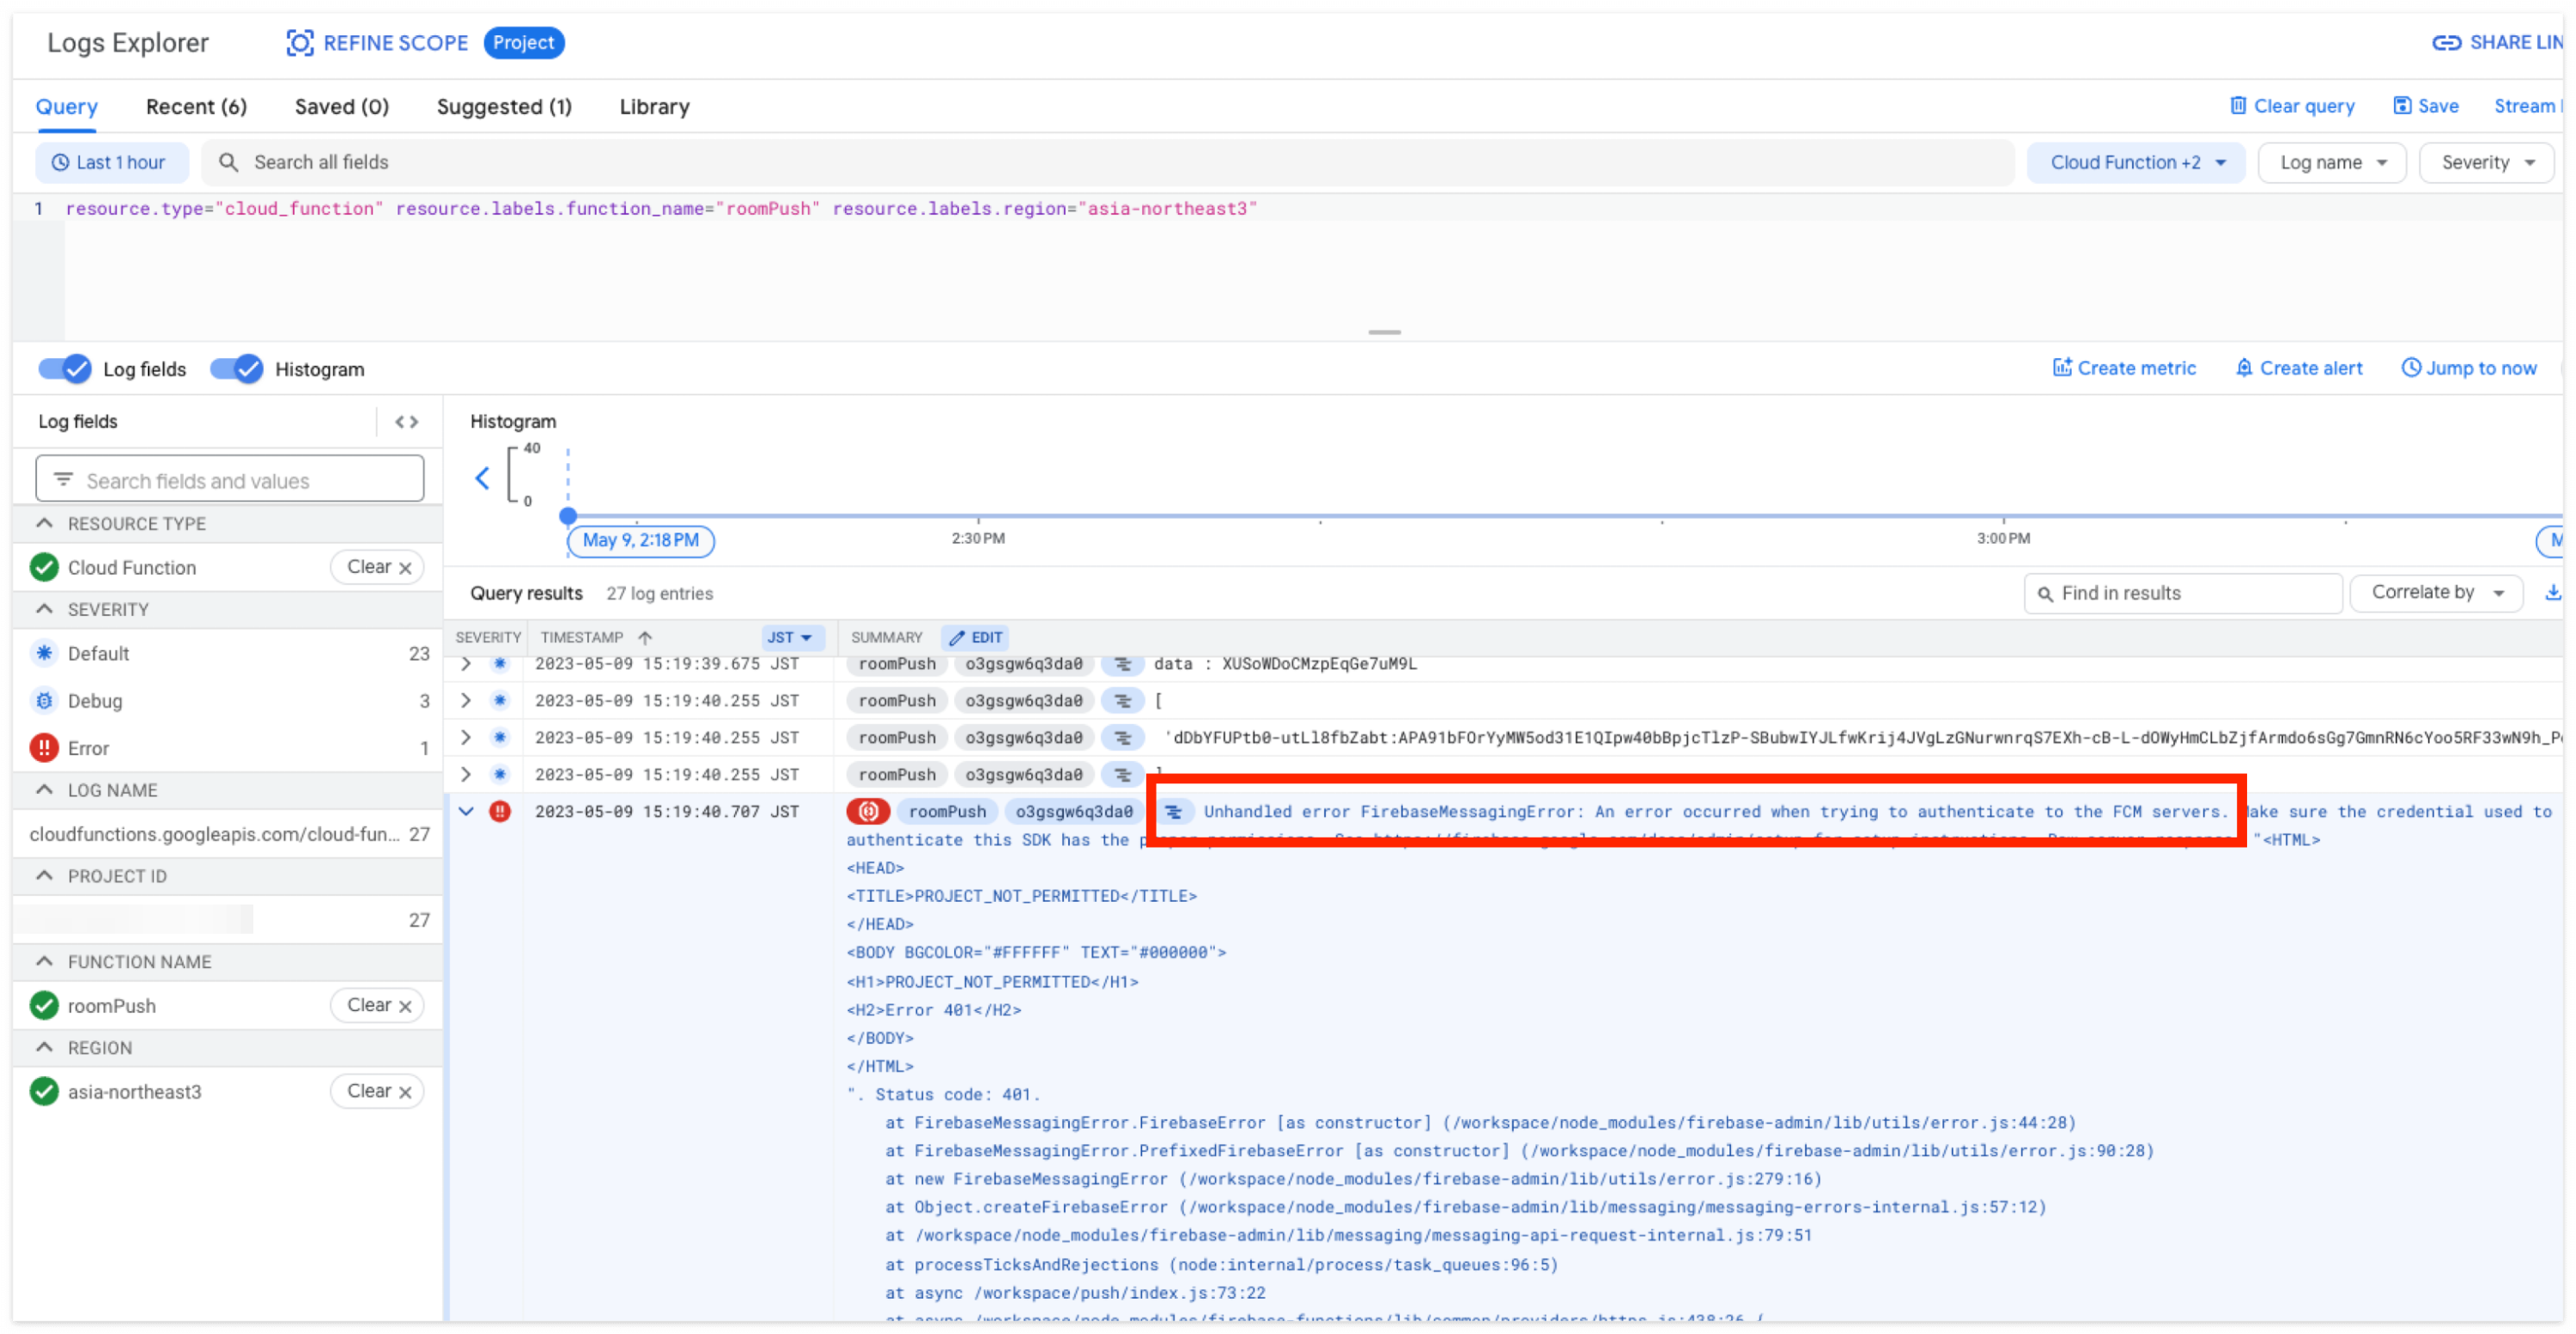Uncheck the roomPush function name filter
This screenshot has height=1334, width=2576.
point(44,1006)
